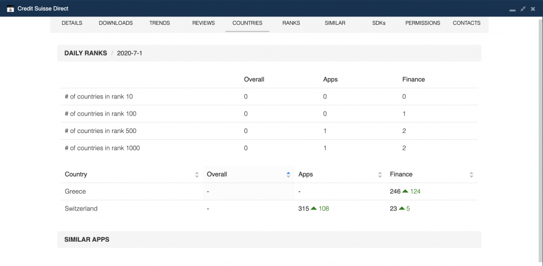Click Greece Finance change value 124
Viewport: 543px width, 266px height.
[x=415, y=191]
